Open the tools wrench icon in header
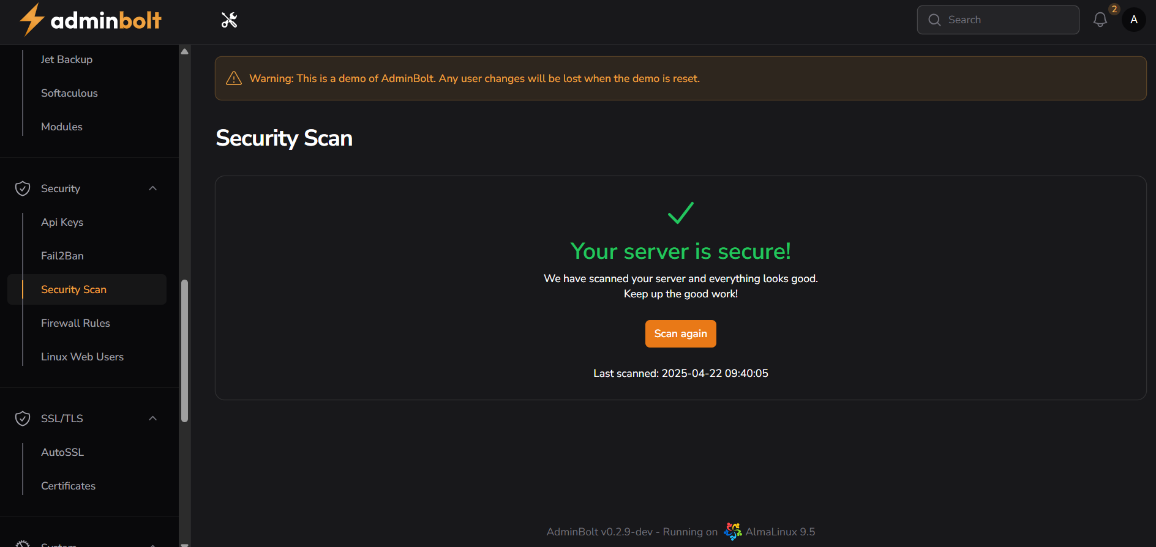Screen dimensions: 1156x547 229,20
